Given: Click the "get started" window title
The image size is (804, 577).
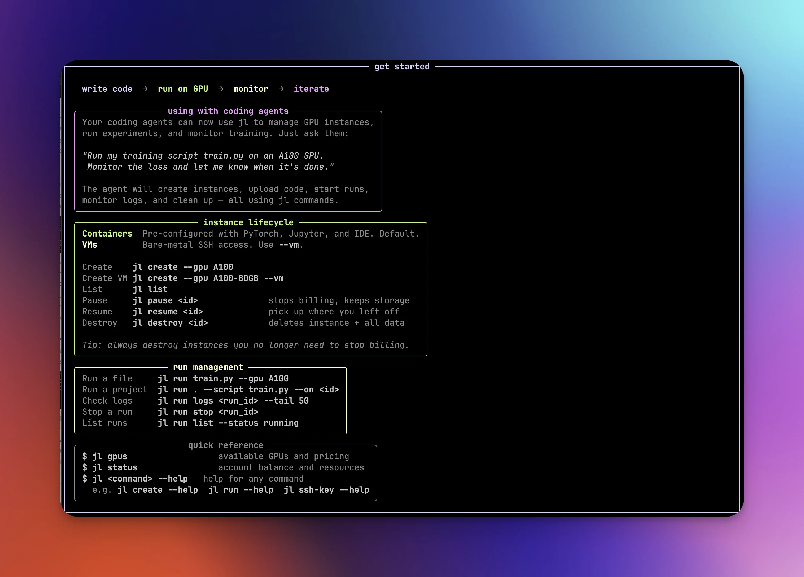Looking at the screenshot, I should (x=402, y=66).
